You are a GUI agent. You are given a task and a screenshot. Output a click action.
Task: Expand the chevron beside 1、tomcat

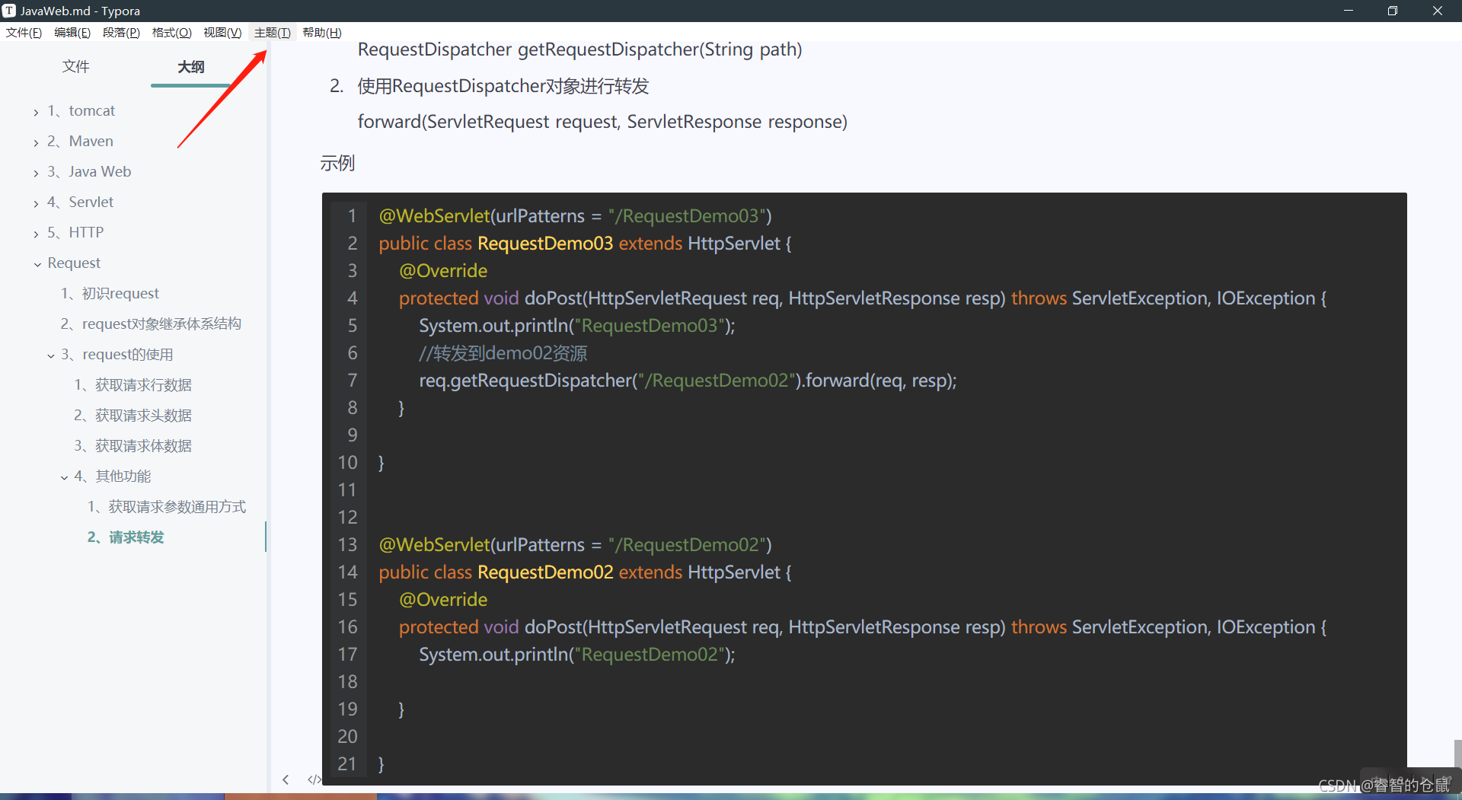[x=36, y=112]
